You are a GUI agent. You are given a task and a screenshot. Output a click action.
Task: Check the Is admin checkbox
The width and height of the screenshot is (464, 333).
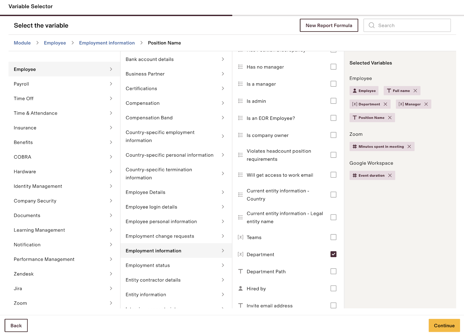tap(333, 101)
